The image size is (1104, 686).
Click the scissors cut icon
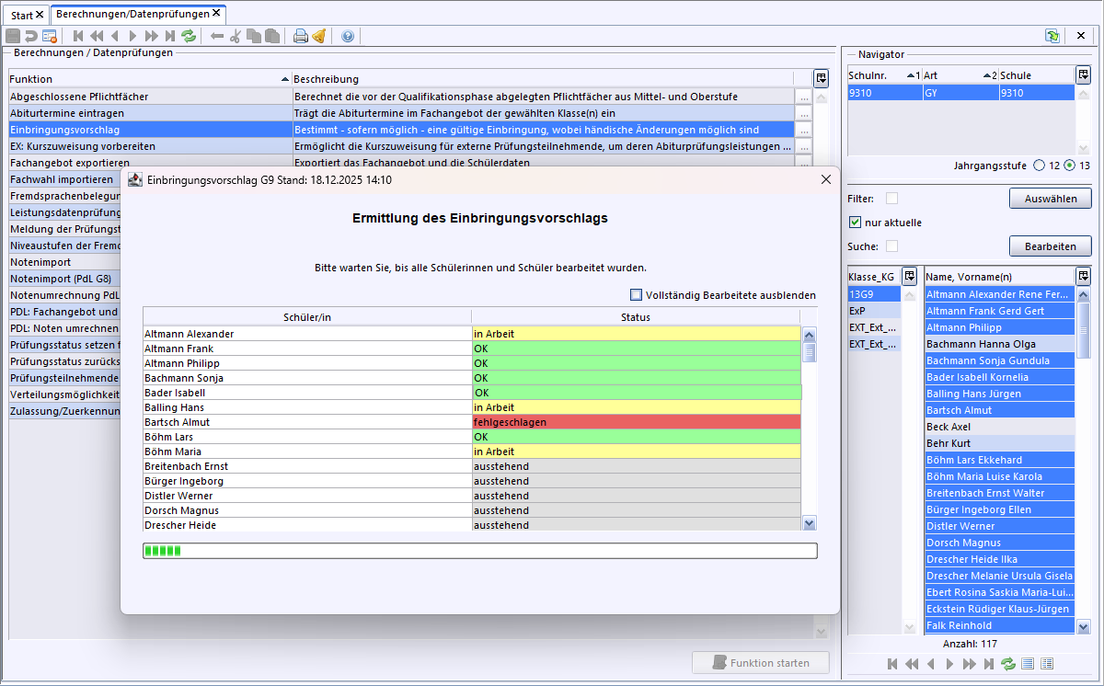tap(235, 36)
